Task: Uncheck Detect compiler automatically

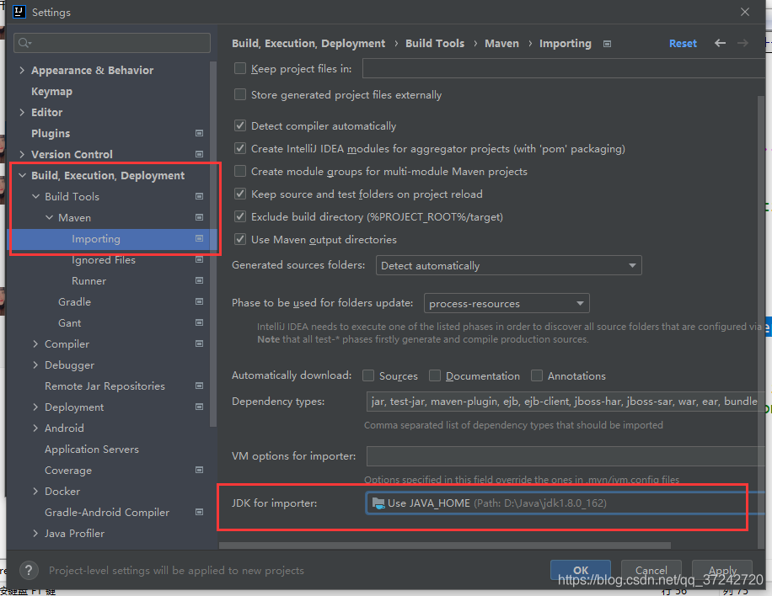Action: coord(240,126)
